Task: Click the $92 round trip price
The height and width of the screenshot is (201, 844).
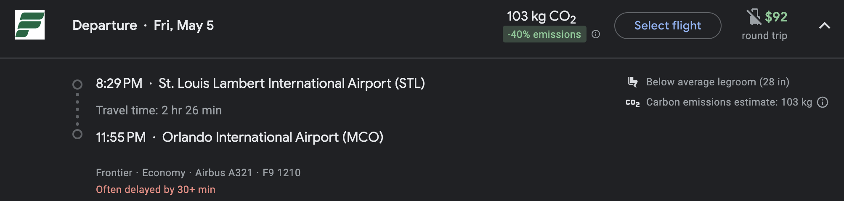Action: tap(776, 17)
